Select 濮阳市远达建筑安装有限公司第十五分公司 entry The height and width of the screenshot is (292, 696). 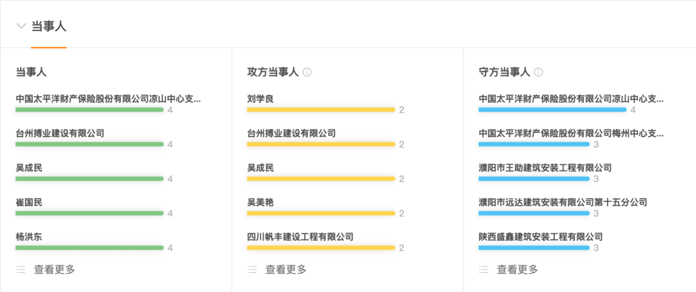[x=563, y=202]
